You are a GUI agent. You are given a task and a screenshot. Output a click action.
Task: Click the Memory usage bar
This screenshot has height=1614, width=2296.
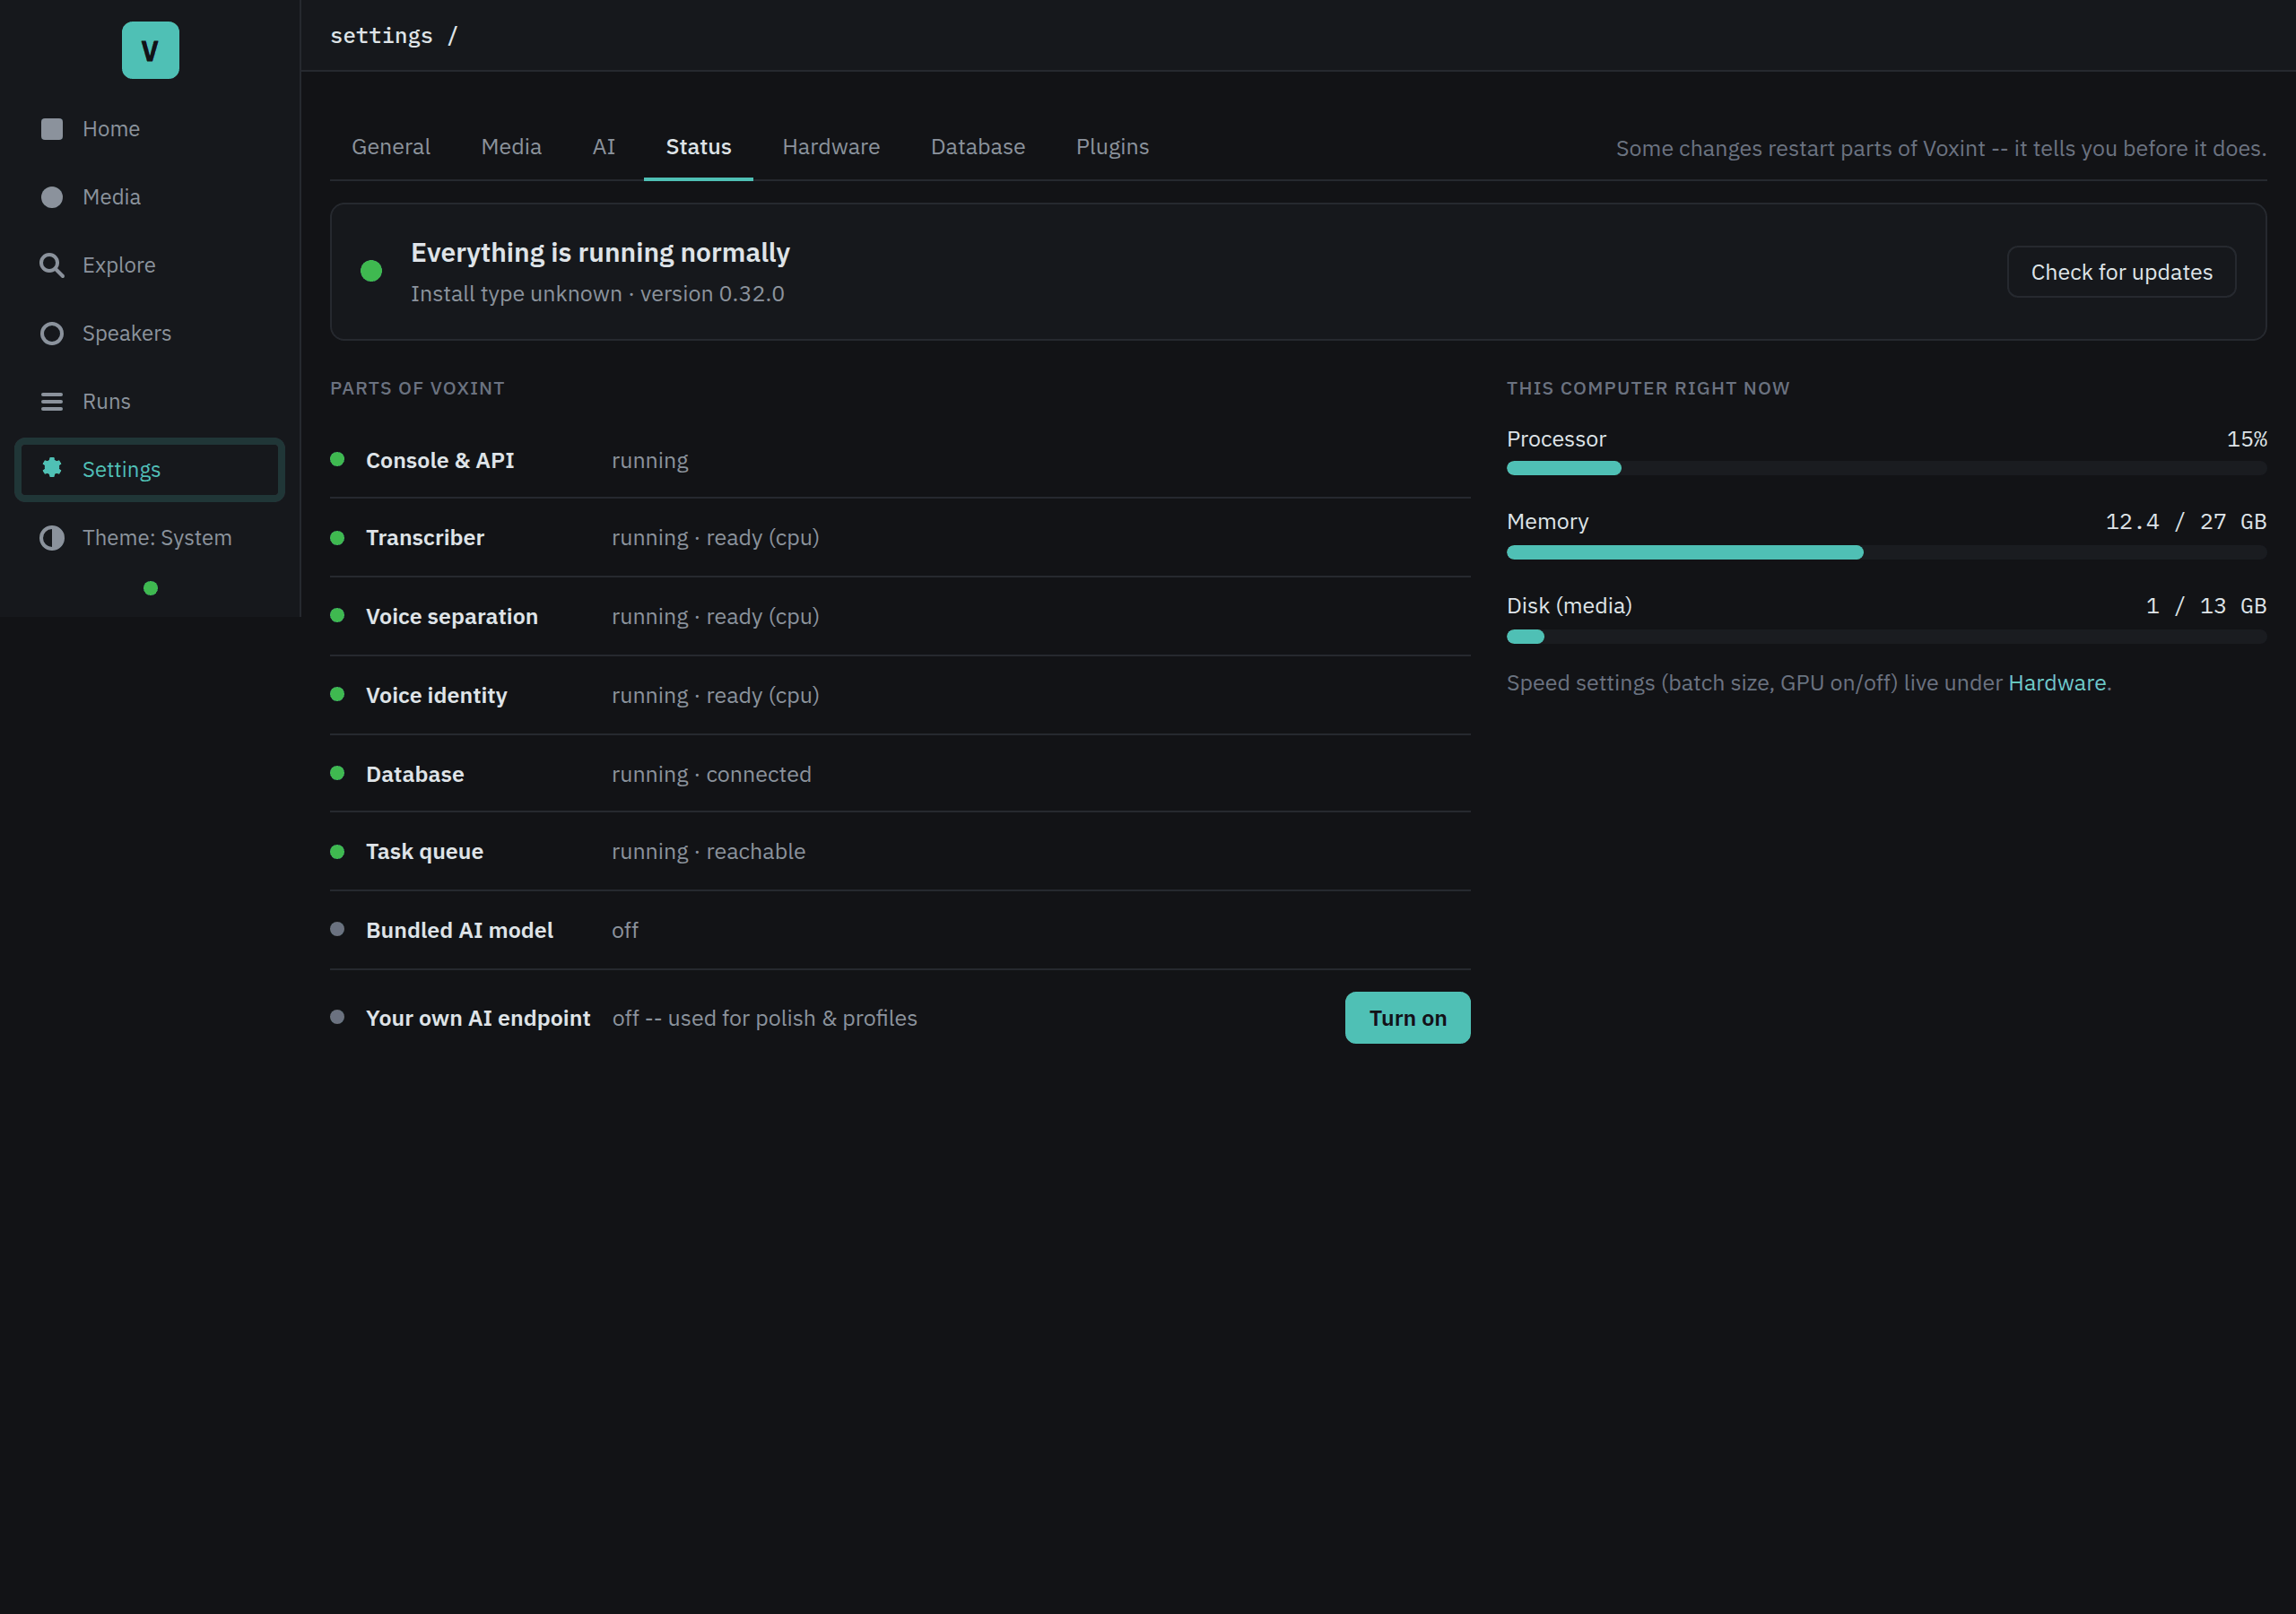pyautogui.click(x=1886, y=552)
